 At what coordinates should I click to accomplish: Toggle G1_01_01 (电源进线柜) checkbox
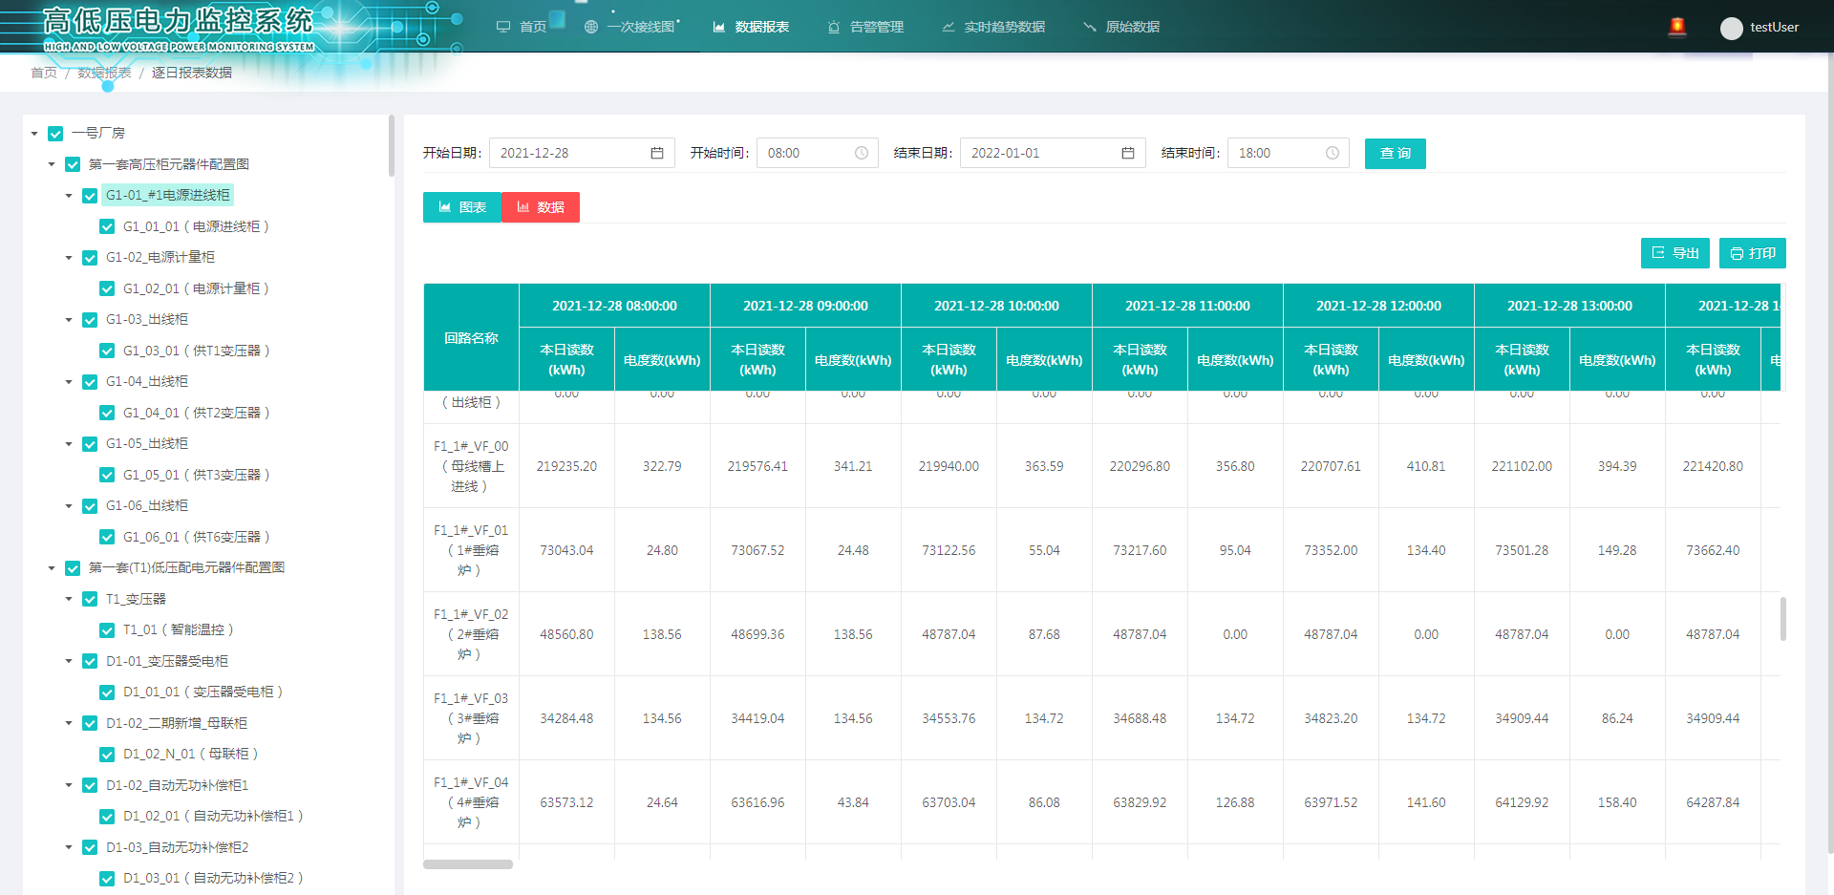[107, 226]
